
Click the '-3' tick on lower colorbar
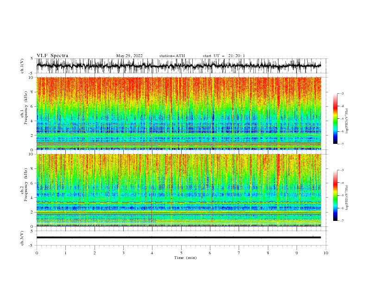click(x=342, y=170)
